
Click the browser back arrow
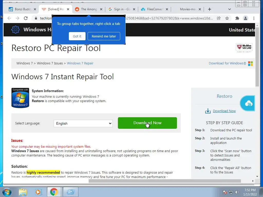pos(9,18)
